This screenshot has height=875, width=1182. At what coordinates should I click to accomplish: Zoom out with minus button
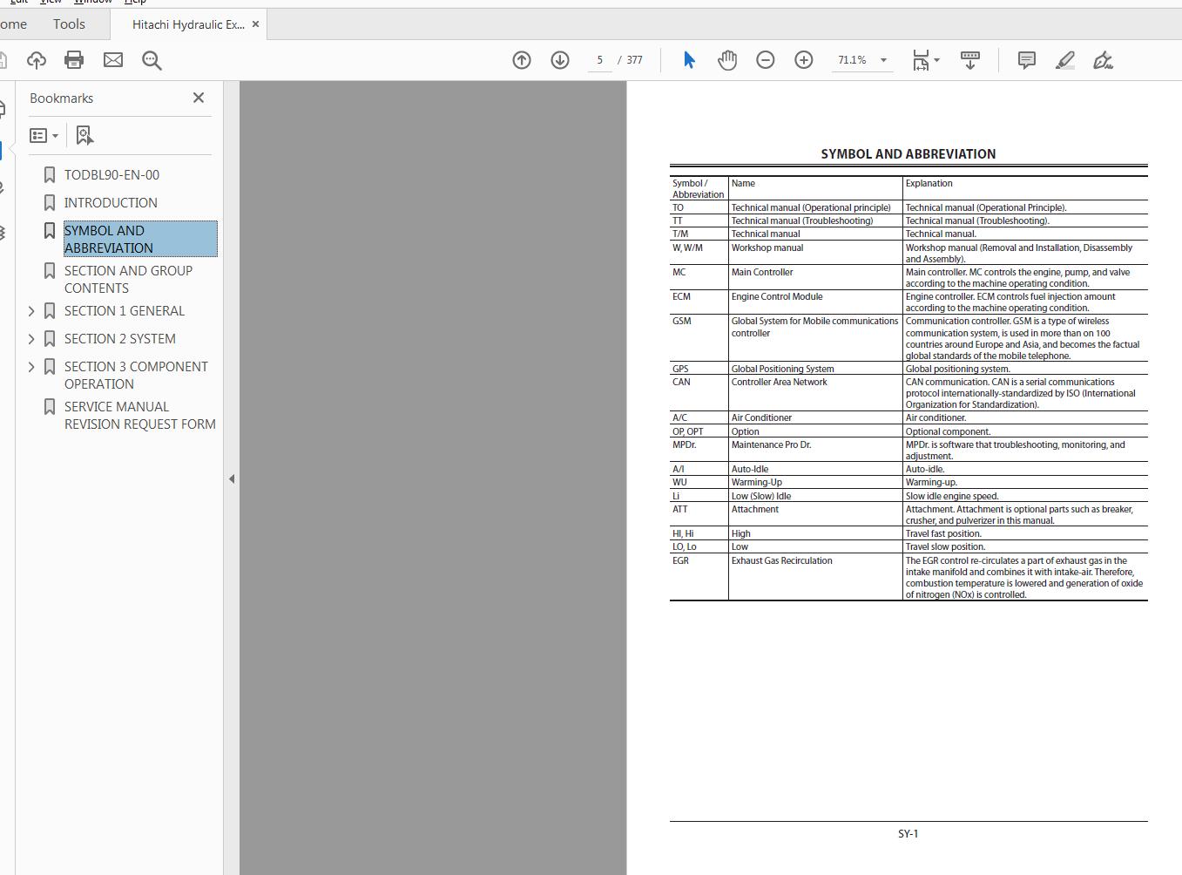click(766, 60)
